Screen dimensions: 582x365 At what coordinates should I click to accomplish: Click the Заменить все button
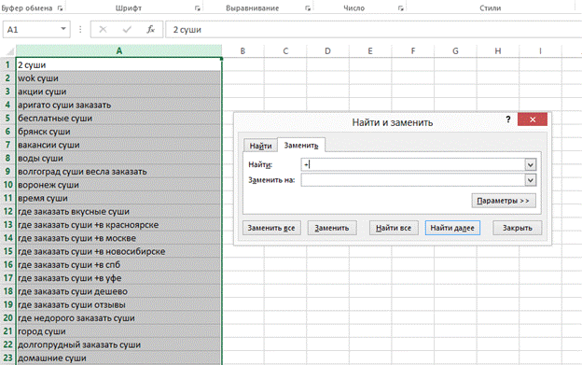pos(271,228)
